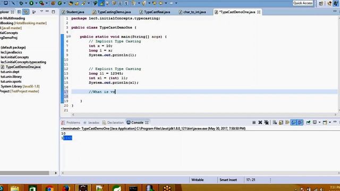
Task: Click the Quick Access search field
Action: pos(303,3)
